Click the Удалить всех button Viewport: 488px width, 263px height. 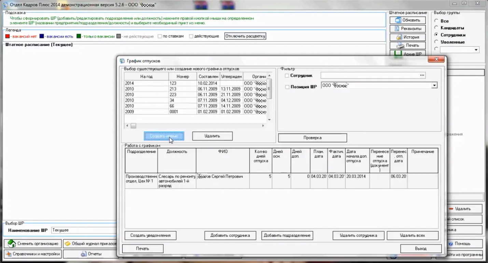coord(413,235)
